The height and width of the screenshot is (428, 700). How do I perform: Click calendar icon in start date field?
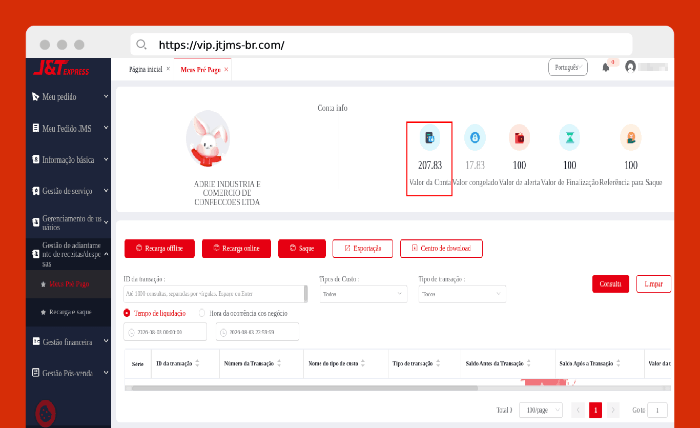tap(131, 332)
